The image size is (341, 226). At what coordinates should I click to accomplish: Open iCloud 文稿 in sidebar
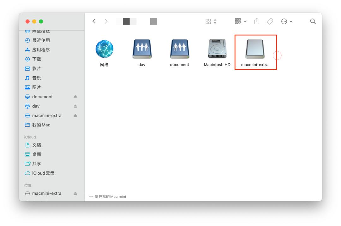tap(51, 145)
